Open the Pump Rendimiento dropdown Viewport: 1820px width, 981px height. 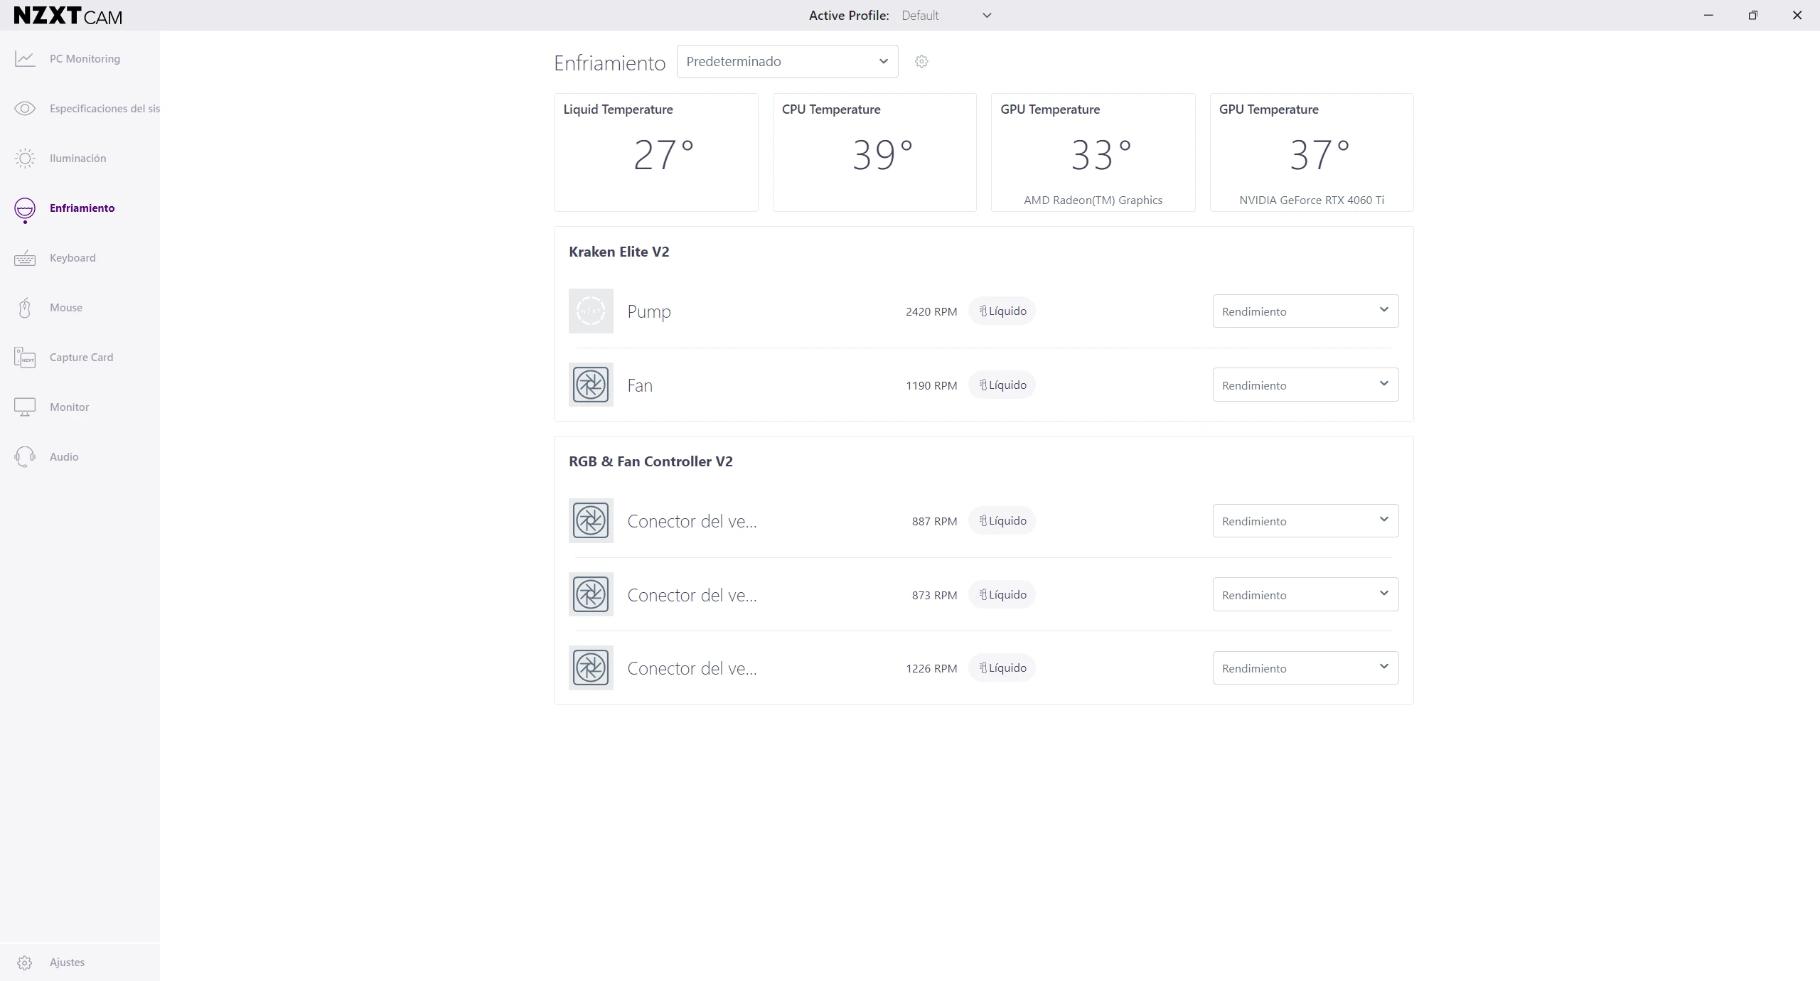tap(1305, 311)
